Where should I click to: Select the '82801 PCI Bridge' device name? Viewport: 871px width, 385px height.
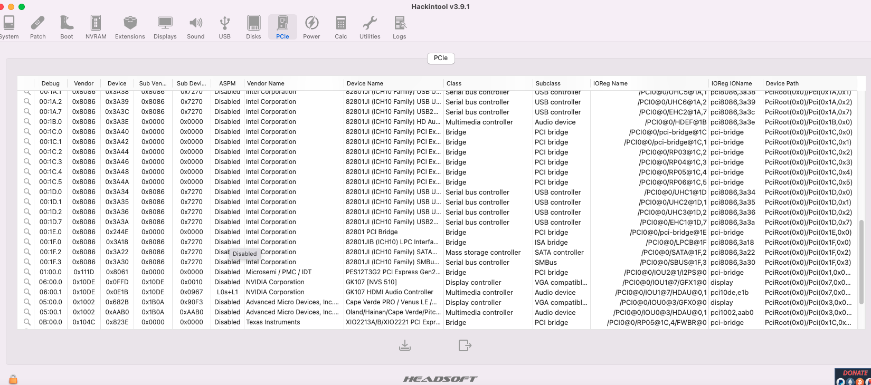pos(372,232)
